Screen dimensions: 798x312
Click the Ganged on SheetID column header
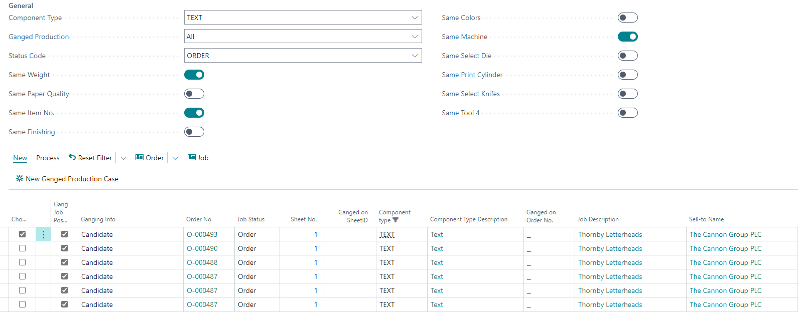click(353, 216)
